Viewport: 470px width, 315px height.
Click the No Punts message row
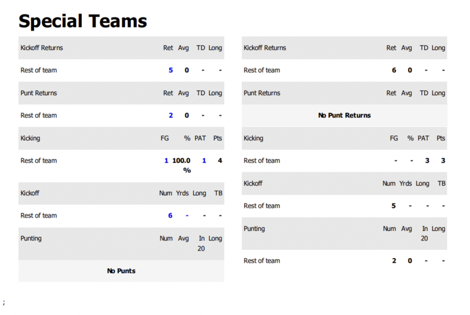click(121, 271)
